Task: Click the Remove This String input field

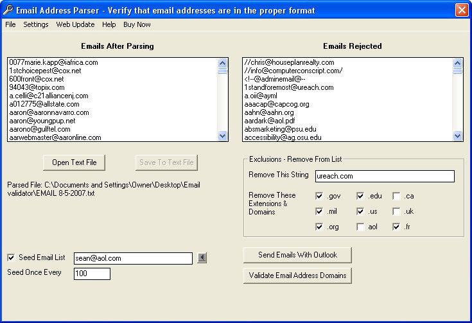Action: [385, 176]
